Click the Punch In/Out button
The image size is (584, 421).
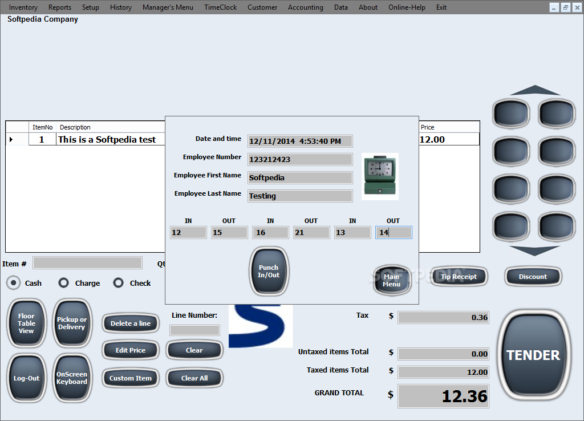269,271
